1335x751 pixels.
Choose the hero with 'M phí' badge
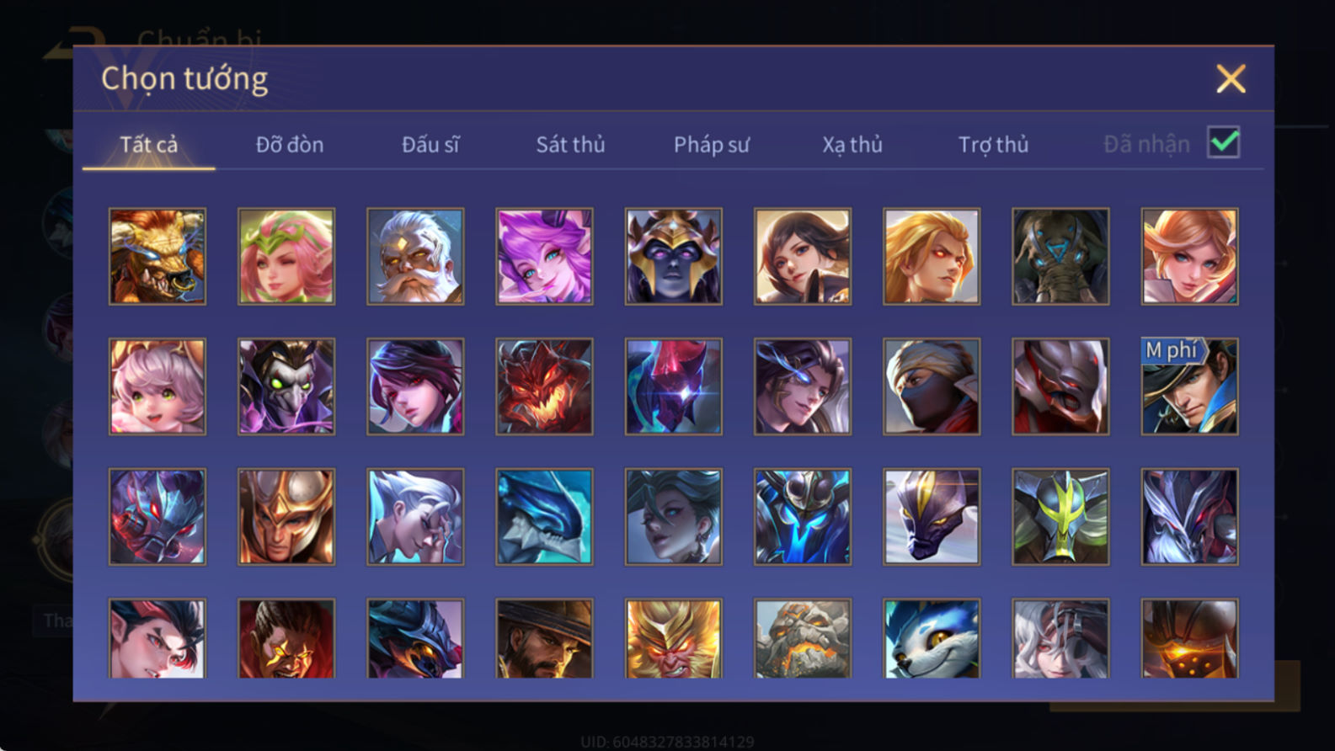1189,386
